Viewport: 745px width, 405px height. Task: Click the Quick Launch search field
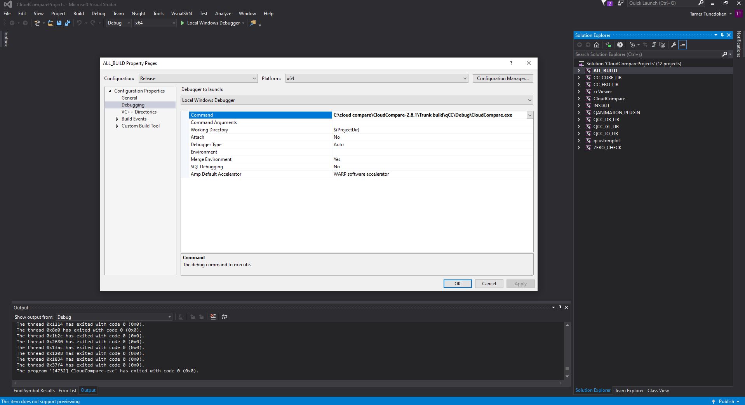(x=662, y=3)
